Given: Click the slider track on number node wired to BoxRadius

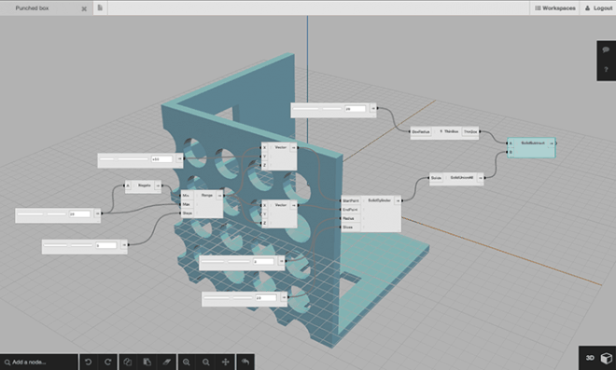Looking at the screenshot, I should pos(317,109).
